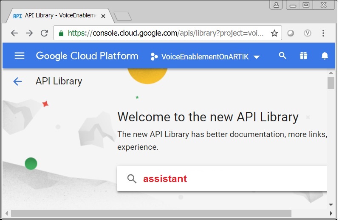The image size is (342, 221).
Task: Click the browser forward button
Action: [x=29, y=33]
